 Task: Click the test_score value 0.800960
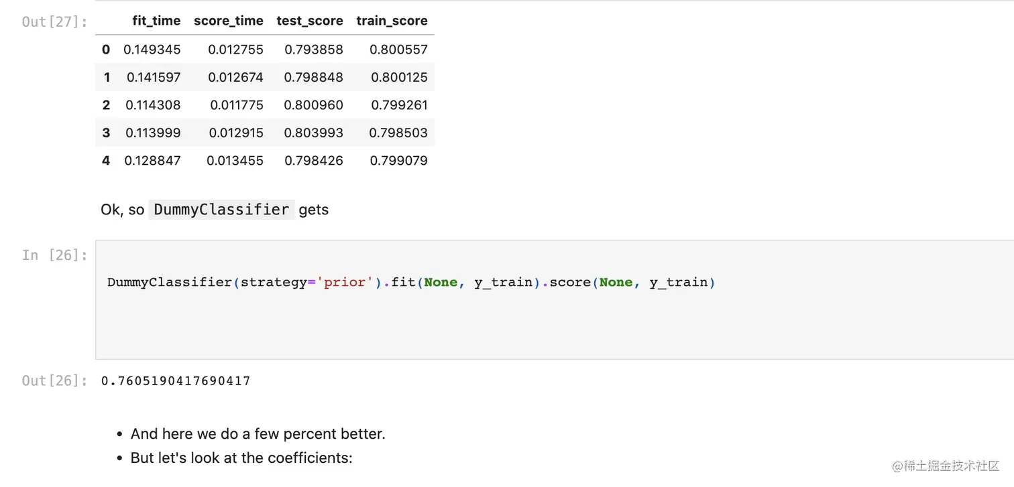pyautogui.click(x=313, y=105)
